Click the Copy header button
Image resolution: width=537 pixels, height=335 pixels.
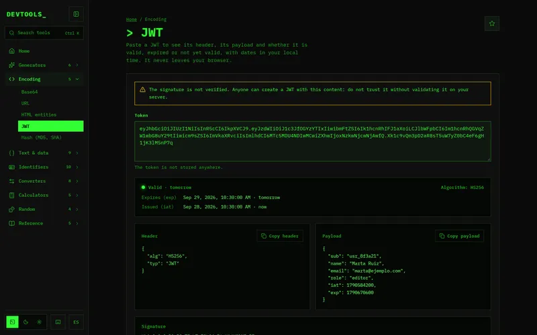pos(280,236)
